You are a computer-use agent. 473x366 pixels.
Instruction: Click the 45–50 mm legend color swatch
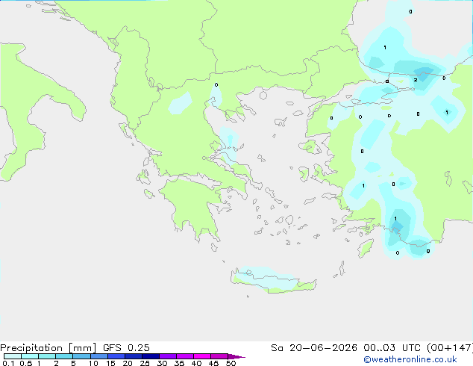pos(219,356)
